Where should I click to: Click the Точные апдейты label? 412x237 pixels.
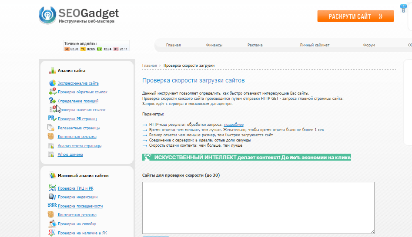pyautogui.click(x=80, y=43)
